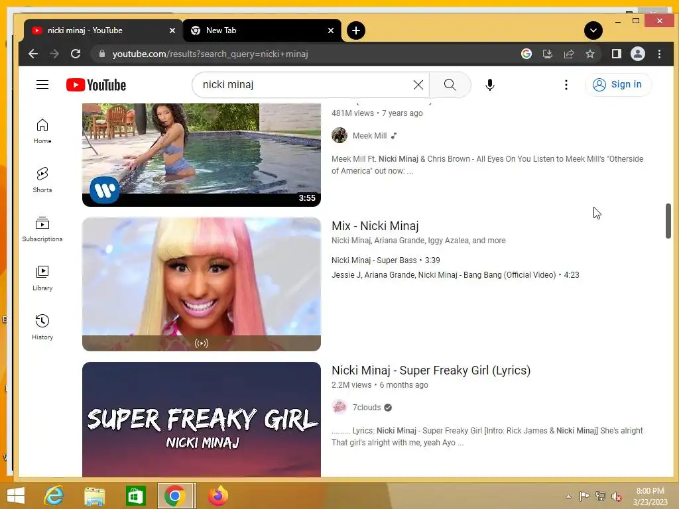Launch Internet Explorer from the taskbar
This screenshot has height=509, width=679.
[54, 496]
